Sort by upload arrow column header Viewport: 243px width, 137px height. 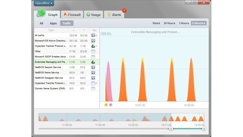[x=84, y=30]
